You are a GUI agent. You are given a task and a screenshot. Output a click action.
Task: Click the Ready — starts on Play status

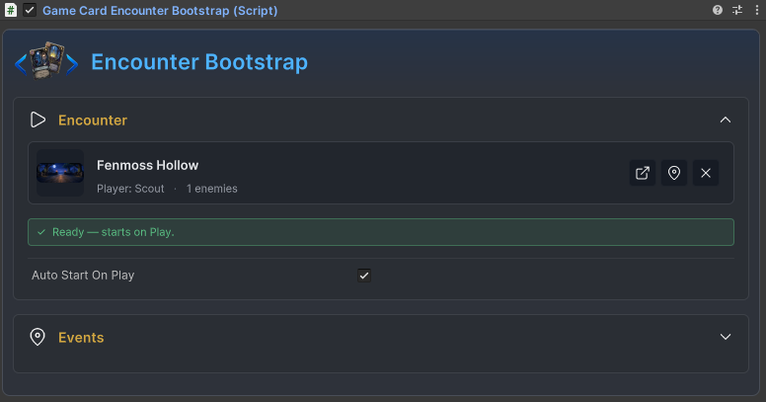[x=381, y=232]
